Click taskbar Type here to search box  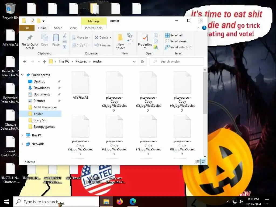point(56,202)
